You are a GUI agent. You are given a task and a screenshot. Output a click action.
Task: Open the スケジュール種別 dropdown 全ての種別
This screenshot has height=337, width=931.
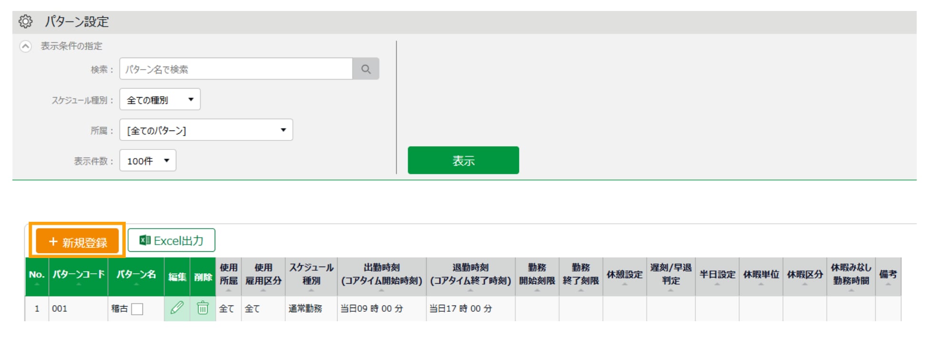coord(160,99)
